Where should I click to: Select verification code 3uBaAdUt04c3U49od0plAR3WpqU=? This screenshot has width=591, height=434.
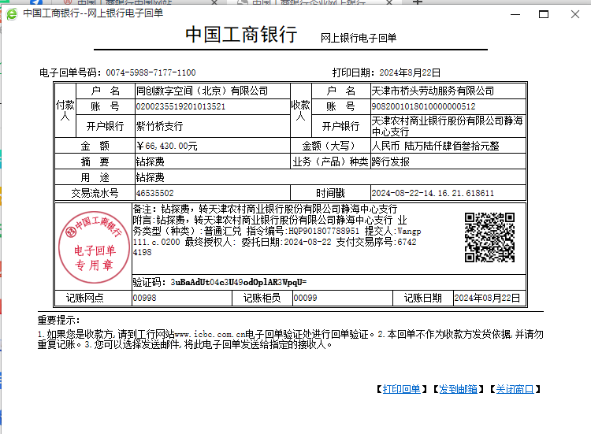point(239,282)
